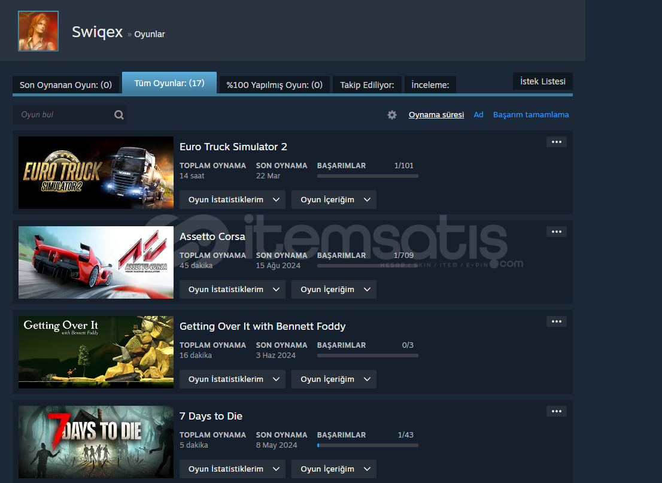Click the 0/3 achievements count
662x483 pixels.
pyautogui.click(x=408, y=345)
